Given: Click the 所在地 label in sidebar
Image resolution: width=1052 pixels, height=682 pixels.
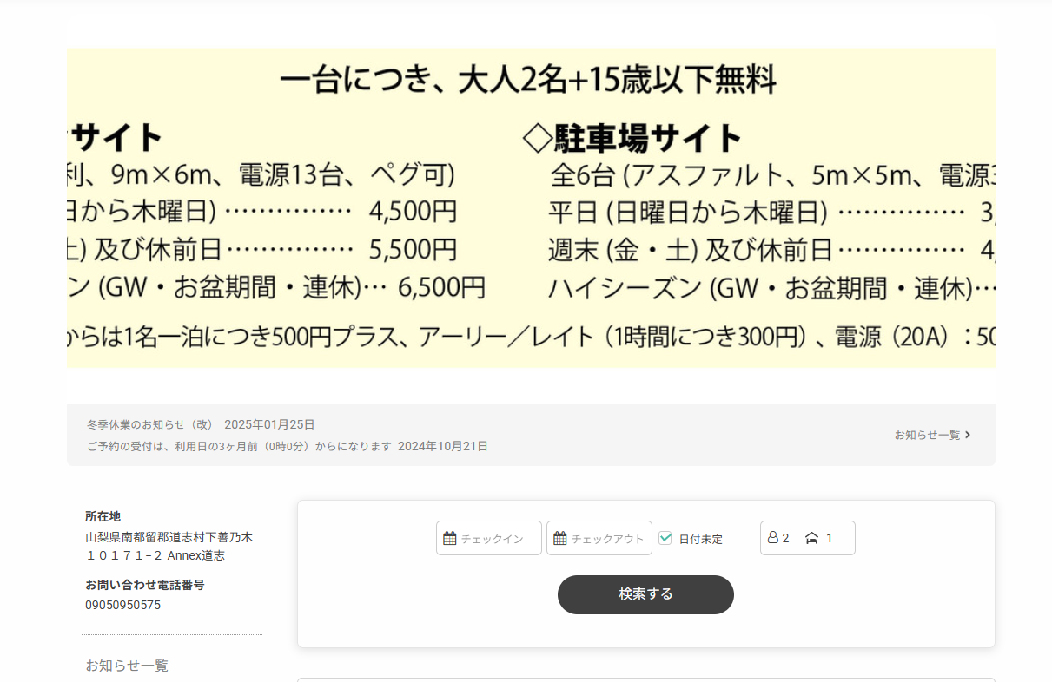Looking at the screenshot, I should pyautogui.click(x=103, y=516).
